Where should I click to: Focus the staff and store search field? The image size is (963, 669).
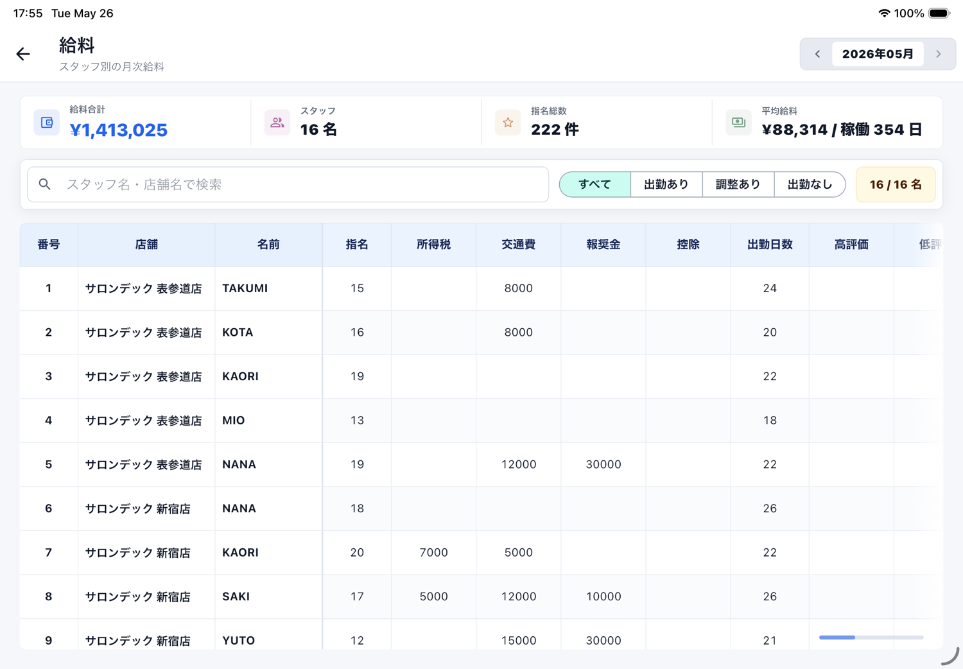pyautogui.click(x=288, y=184)
